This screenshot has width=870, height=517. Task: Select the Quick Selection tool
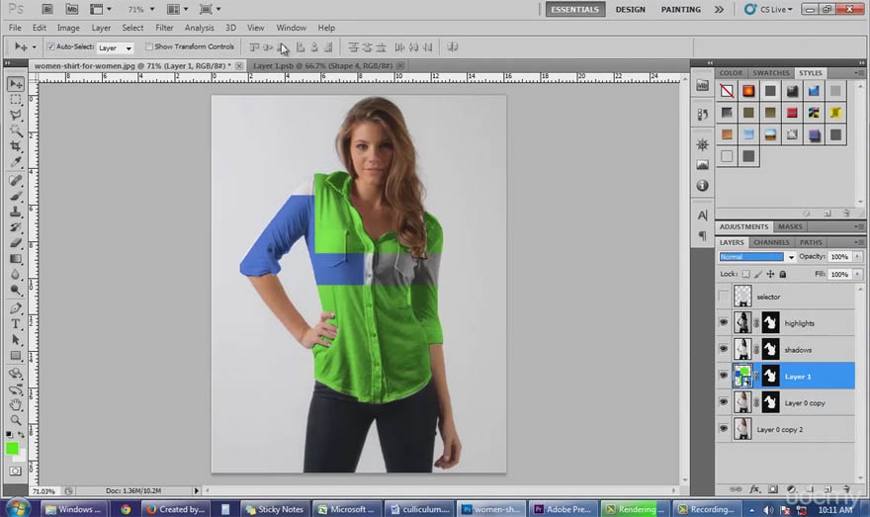tap(16, 130)
